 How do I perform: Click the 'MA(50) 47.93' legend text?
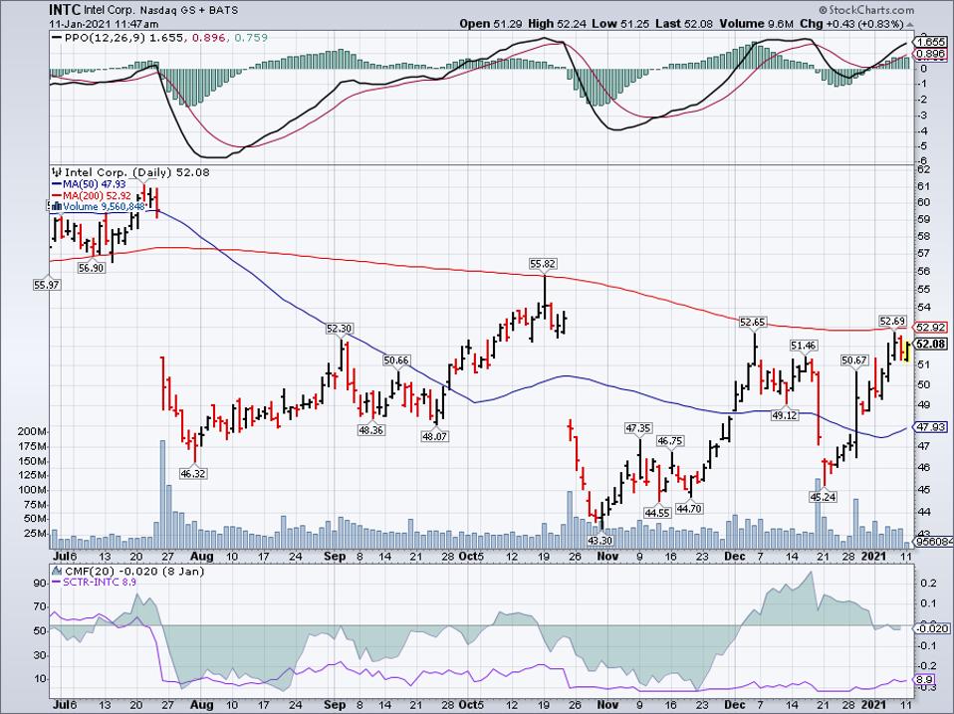(95, 183)
